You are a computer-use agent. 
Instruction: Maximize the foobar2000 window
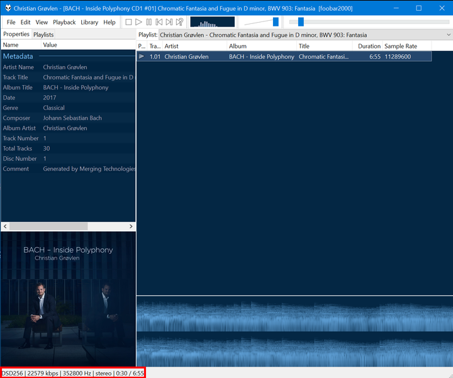(418, 8)
